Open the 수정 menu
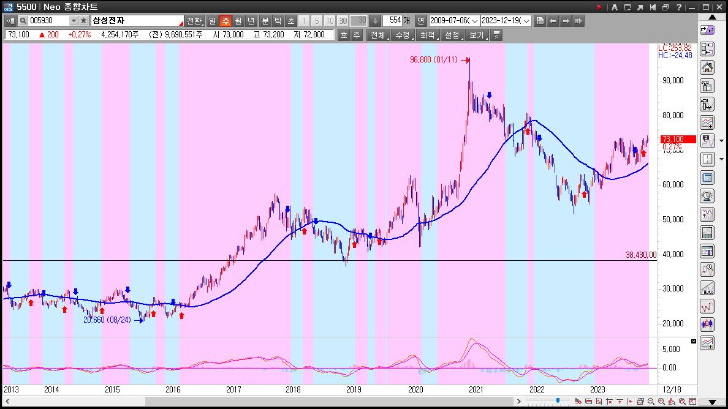 coord(403,35)
